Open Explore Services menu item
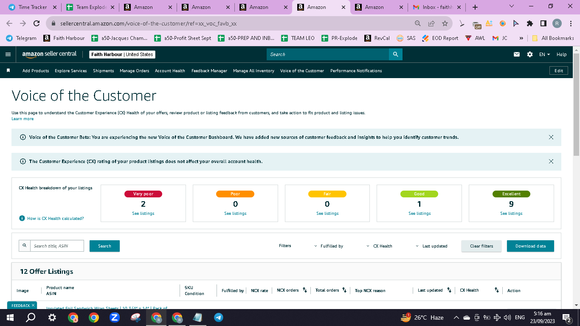 pos(71,71)
